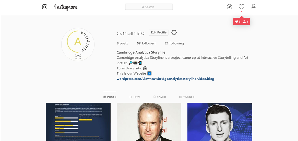This screenshot has height=141, width=298.
Task: Switch to the IGTV tab
Action: tap(135, 97)
